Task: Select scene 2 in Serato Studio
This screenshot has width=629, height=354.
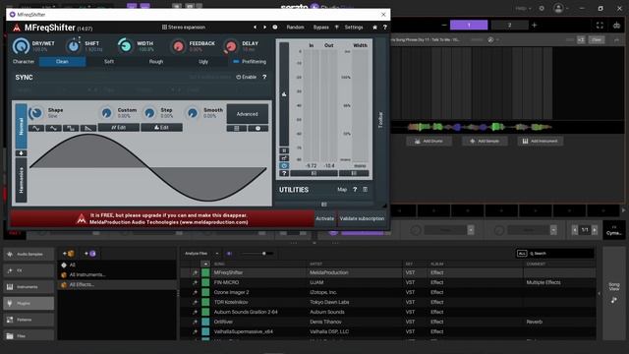Action: pyautogui.click(x=509, y=25)
